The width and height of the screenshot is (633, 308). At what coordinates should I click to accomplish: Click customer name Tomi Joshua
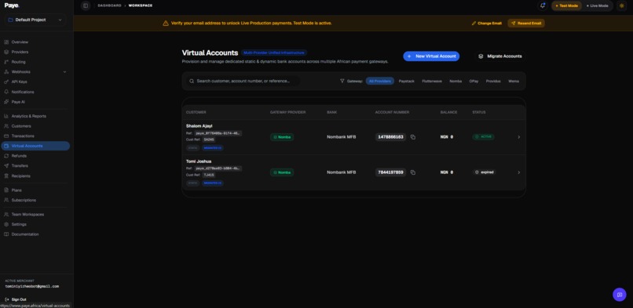(199, 161)
